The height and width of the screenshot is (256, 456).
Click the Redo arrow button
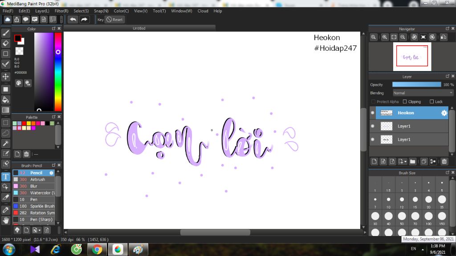pos(84,20)
